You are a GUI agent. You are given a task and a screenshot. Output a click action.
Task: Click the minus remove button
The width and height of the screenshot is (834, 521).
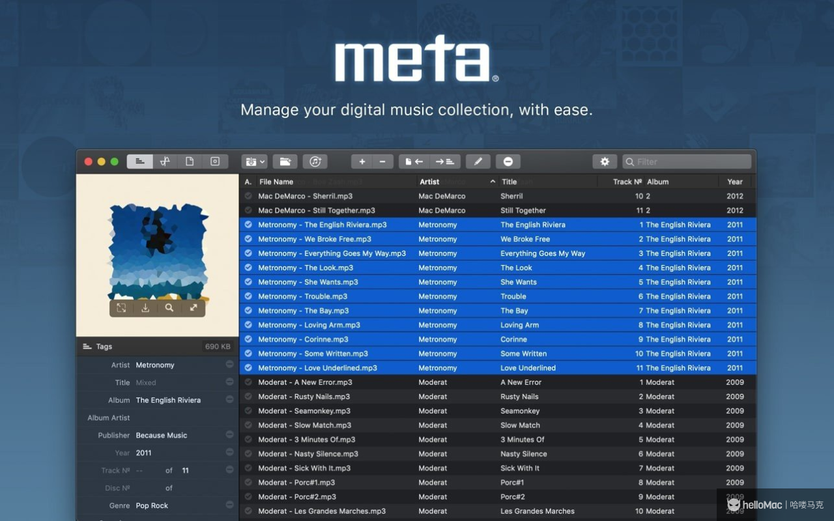[x=382, y=162]
